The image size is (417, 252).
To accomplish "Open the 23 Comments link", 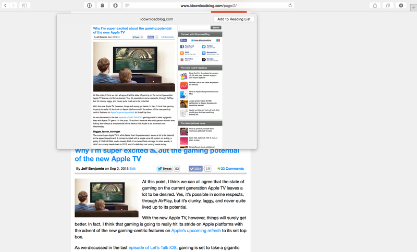I will point(231,169).
